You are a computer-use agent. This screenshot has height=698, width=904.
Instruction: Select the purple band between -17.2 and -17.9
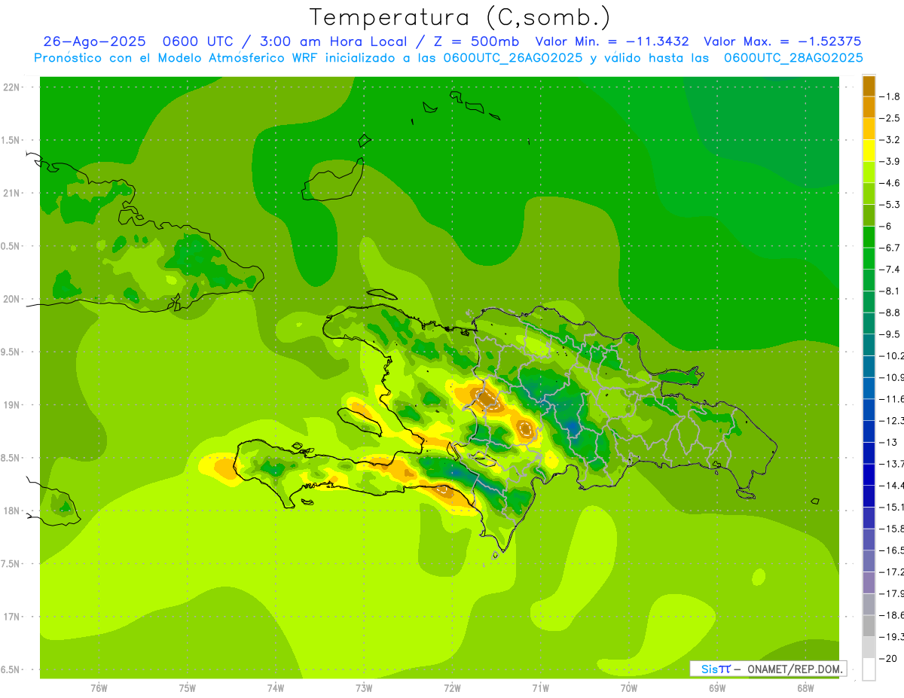(869, 583)
